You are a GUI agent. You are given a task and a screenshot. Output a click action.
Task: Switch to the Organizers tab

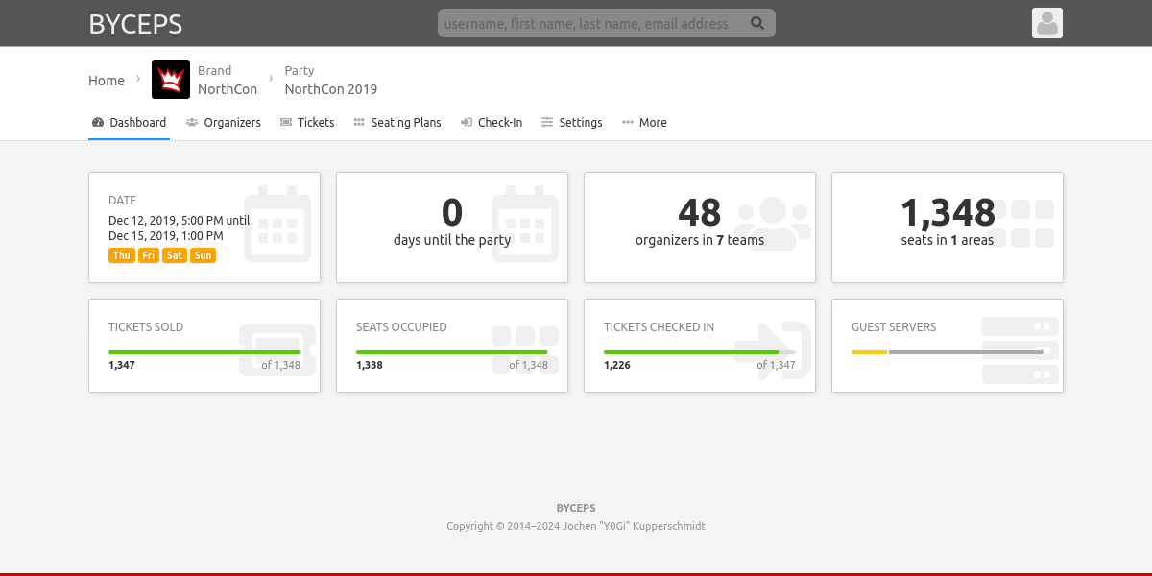pyautogui.click(x=232, y=123)
